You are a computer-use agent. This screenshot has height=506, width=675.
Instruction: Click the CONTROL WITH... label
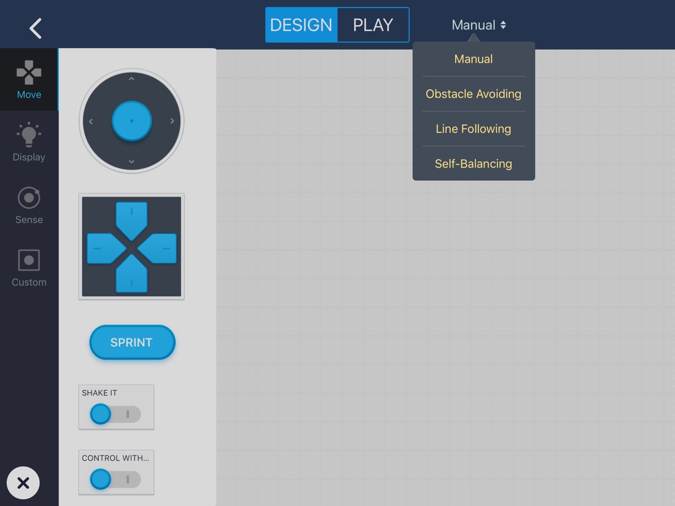coord(115,458)
